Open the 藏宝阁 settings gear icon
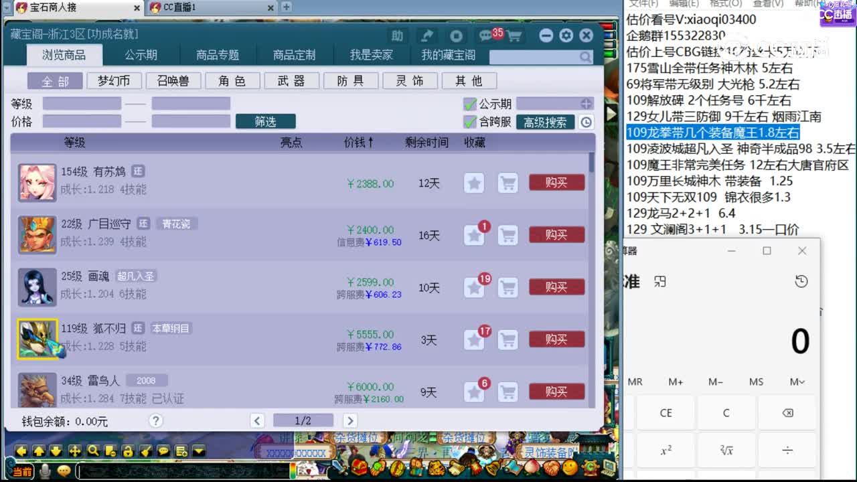 coord(566,35)
